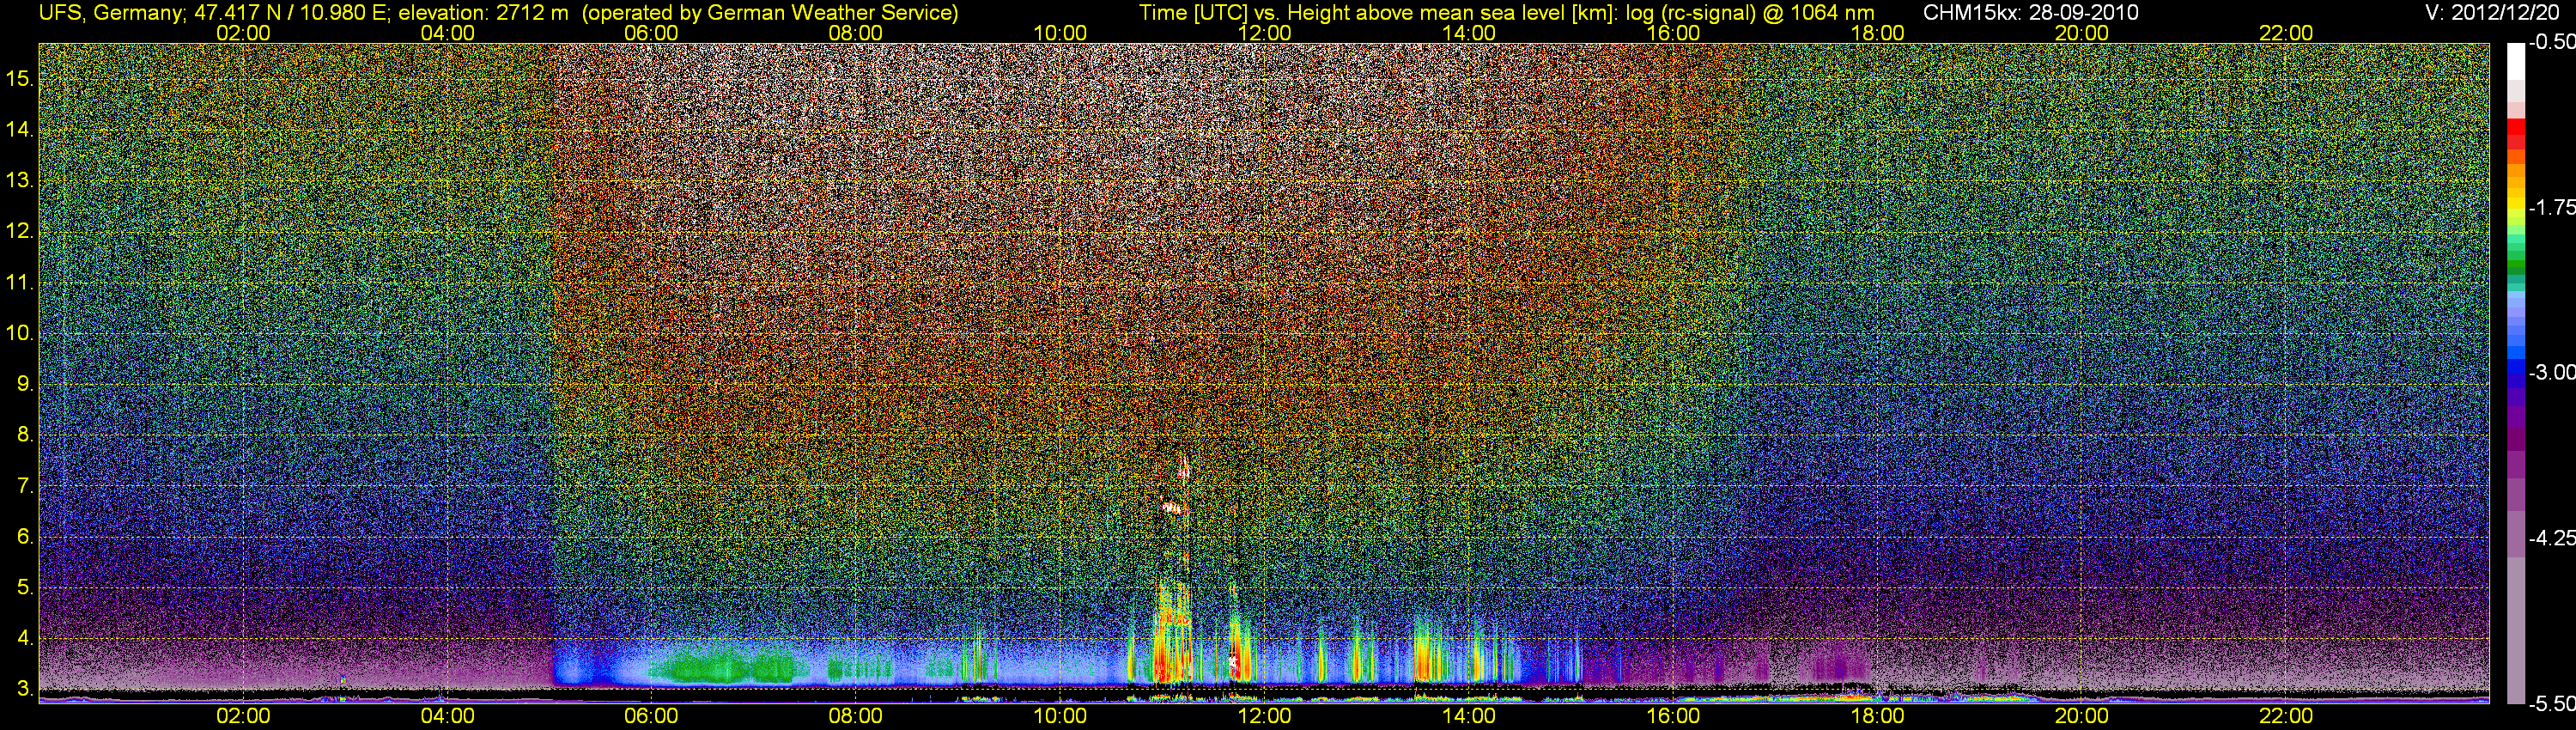The height and width of the screenshot is (730, 2576).
Task: Click the tall white cloud echo near 11:00 at 7 km
Action: (1183, 468)
